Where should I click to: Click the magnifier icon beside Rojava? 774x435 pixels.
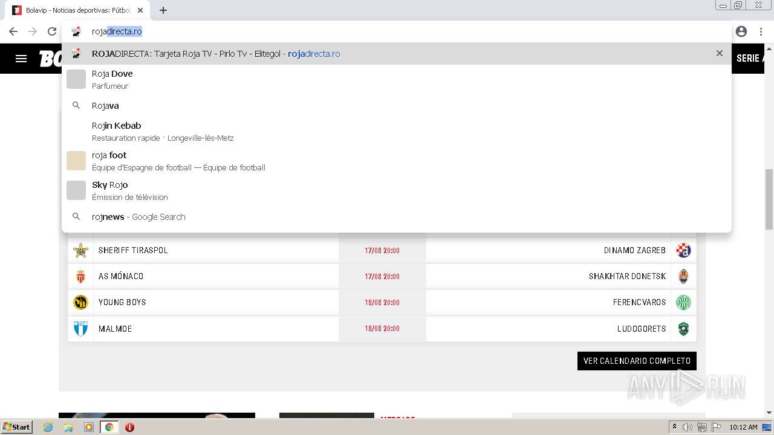pos(76,106)
